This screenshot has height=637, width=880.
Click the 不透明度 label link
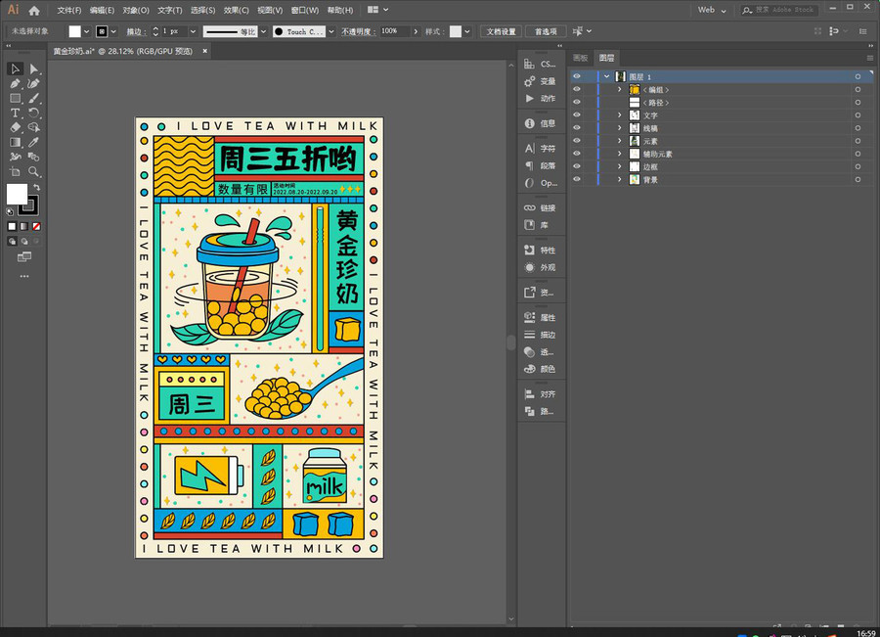tap(359, 31)
